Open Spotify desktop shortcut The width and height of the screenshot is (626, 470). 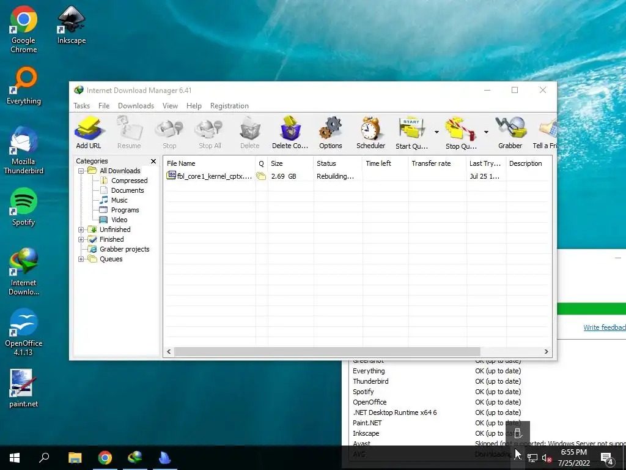24,207
